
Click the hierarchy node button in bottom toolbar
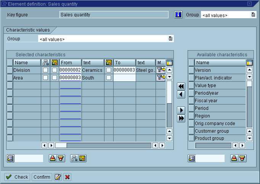click(74, 159)
